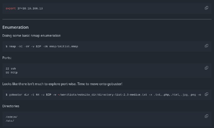The height and width of the screenshot is (128, 214).
Task: Select the /admin/ directory line
Action: [x=12, y=117]
